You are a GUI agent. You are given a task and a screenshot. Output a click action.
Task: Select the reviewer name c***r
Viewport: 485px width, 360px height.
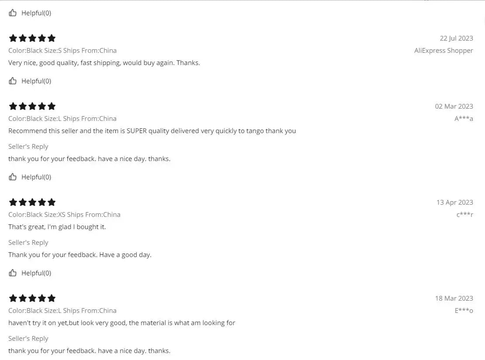(x=464, y=214)
